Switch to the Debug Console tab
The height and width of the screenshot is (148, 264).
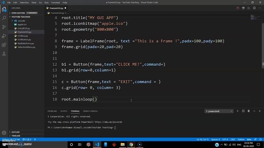[90, 111]
